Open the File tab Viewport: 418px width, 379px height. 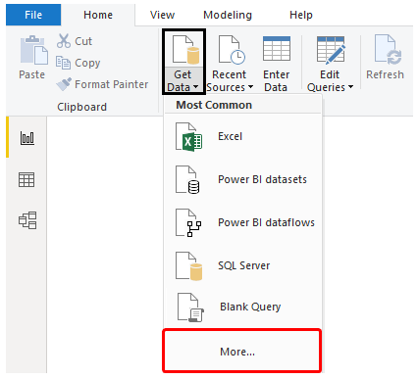tap(33, 15)
